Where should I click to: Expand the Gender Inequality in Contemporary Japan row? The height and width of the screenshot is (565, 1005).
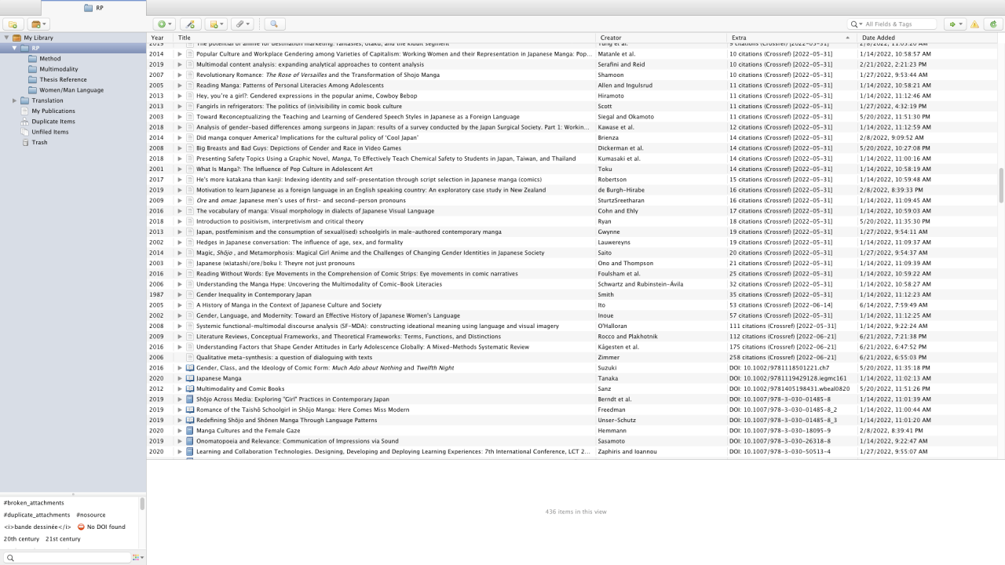tap(180, 294)
